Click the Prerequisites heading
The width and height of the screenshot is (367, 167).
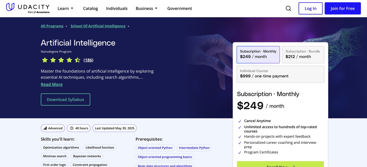149,139
